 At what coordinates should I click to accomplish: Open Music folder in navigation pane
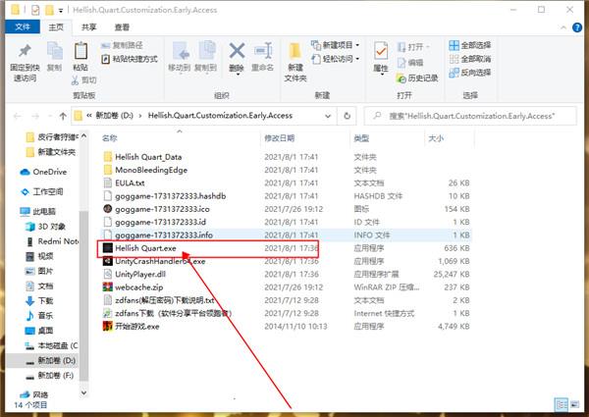tap(39, 316)
